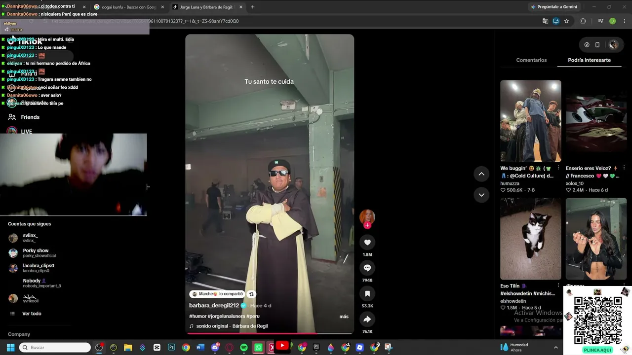The image size is (632, 355).
Task: Select the Podría interesarte tab
Action: pyautogui.click(x=590, y=60)
